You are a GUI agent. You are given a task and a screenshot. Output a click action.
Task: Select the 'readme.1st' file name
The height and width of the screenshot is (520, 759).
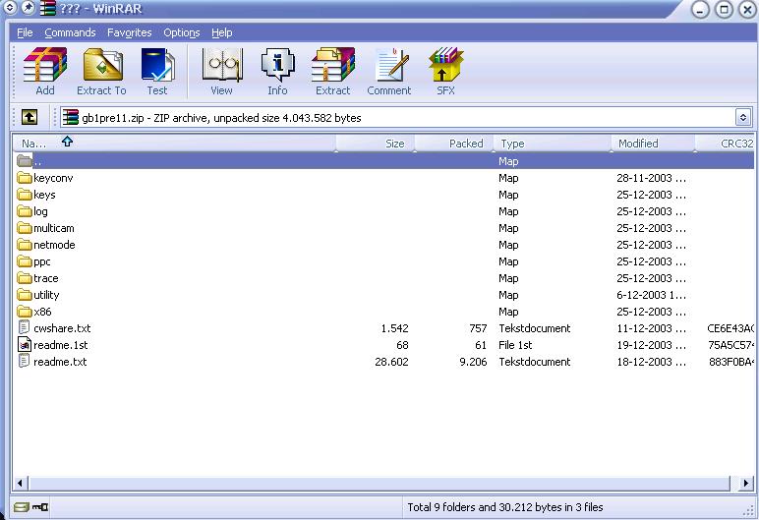(61, 345)
